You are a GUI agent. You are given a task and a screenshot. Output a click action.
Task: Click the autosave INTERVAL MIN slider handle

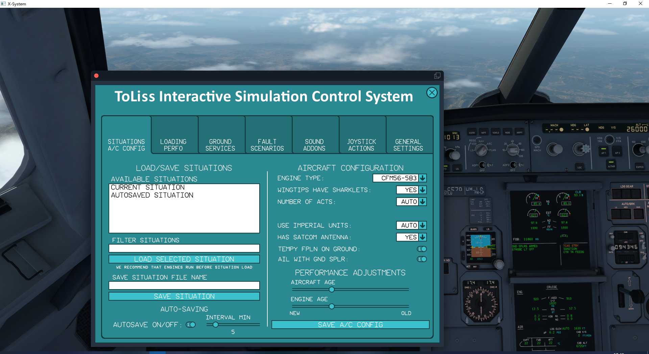coord(215,325)
